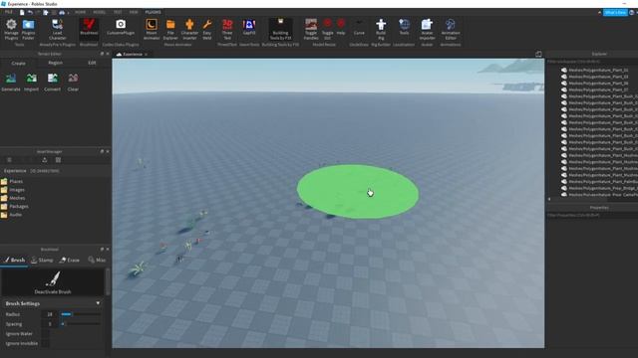Viewport: 638px width, 358px height.
Task: Launch the Character Inserter plugin
Action: 189,29
